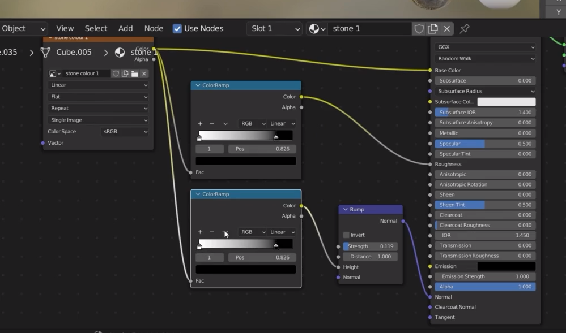Click stop index field in ColorRamp feeding Bump
Viewport: 566px width, 333px height.
(x=210, y=257)
